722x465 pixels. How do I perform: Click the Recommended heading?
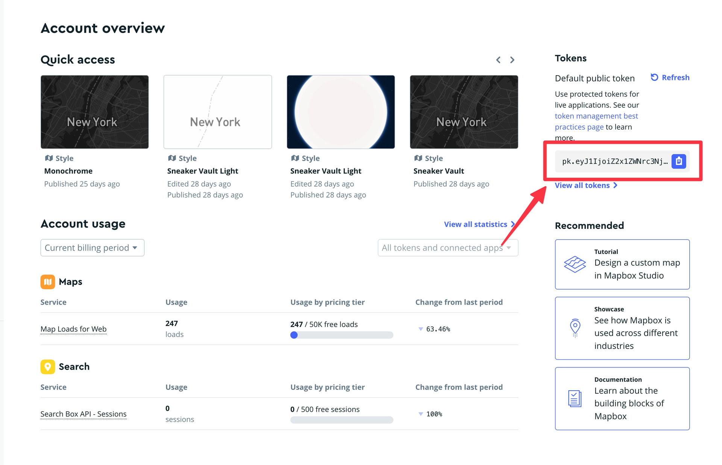pyautogui.click(x=590, y=226)
